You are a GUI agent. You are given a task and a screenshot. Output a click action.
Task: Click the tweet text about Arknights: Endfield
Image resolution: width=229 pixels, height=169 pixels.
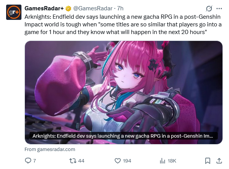123,24
